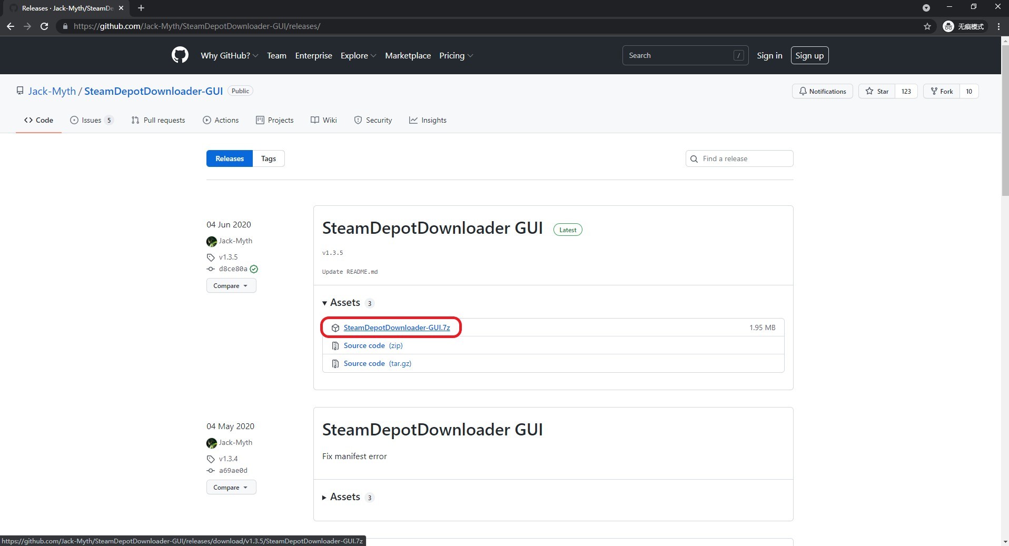Click Jack-Myth avatar under 04 Jun 2020
Screen dimensions: 1009x546
(212, 241)
